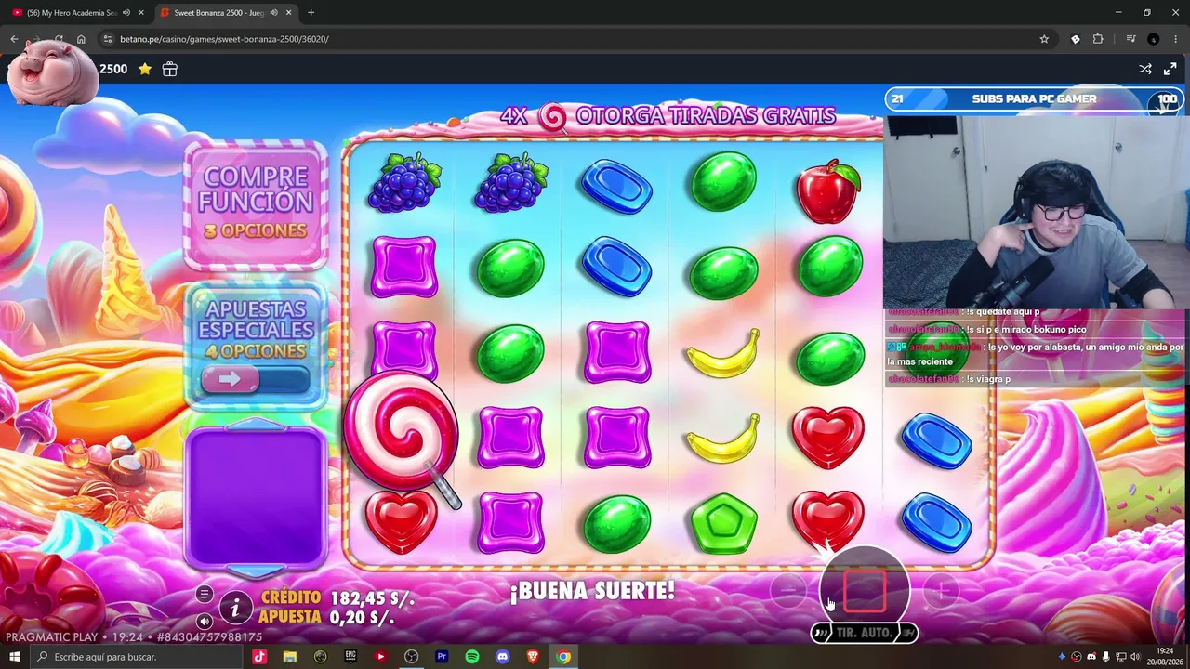Click the up arrow above the purple panel
Viewport: 1190px width, 669px height.
[x=256, y=424]
